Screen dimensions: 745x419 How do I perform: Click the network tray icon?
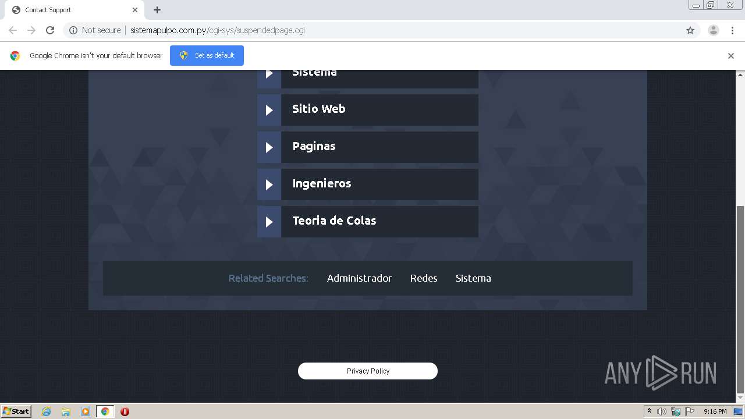pyautogui.click(x=676, y=411)
